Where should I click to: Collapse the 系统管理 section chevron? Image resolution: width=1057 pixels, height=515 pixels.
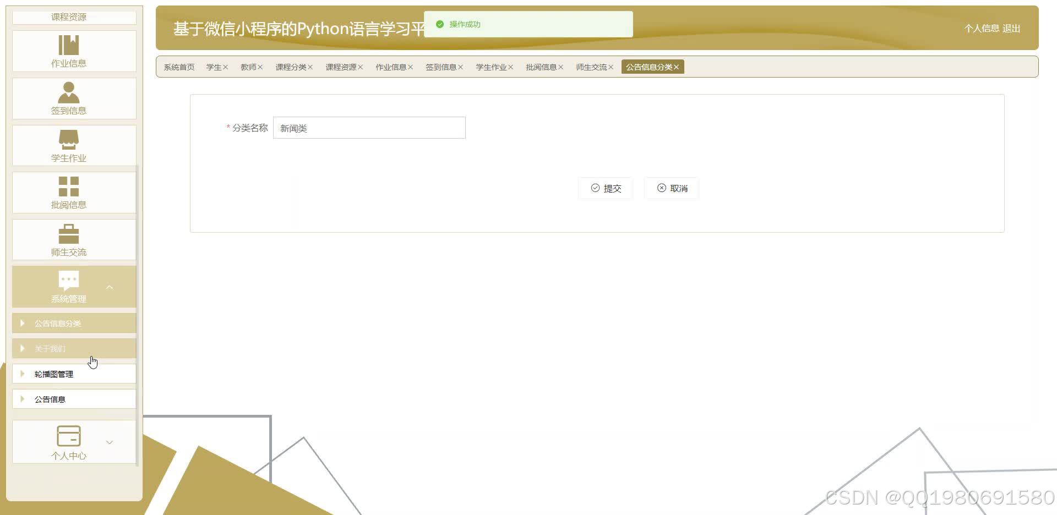point(110,287)
